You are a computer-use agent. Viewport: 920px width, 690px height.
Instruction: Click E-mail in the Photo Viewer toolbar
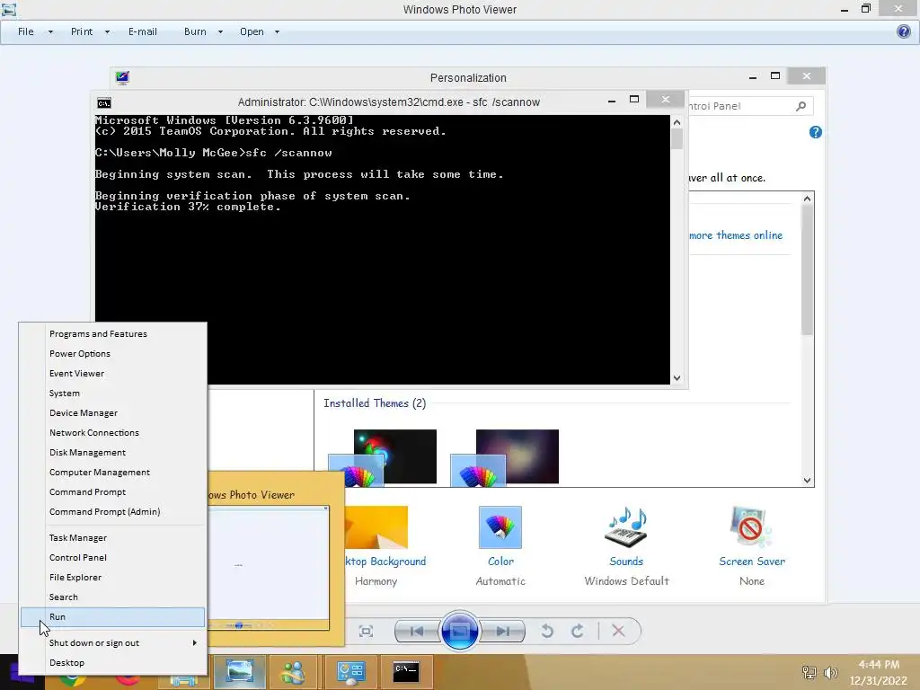[x=143, y=31]
